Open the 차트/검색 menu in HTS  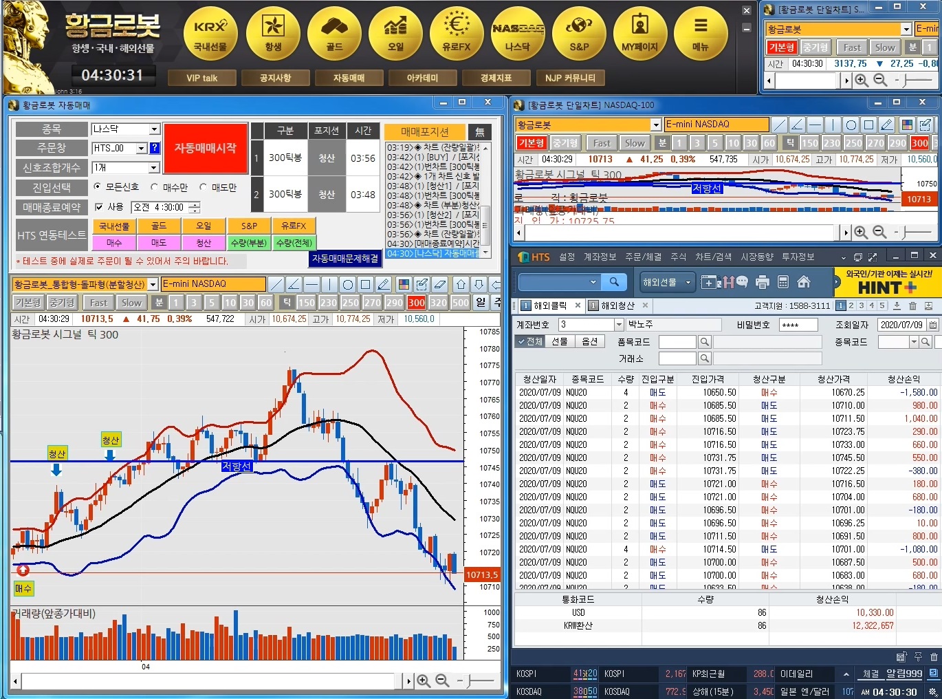click(713, 257)
